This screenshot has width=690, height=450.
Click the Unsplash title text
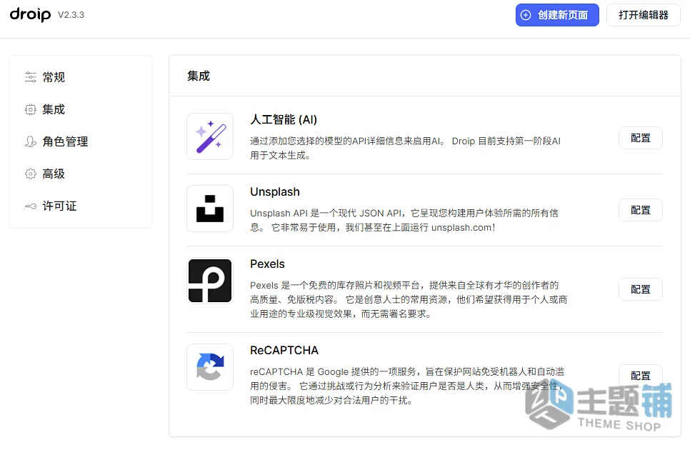[x=275, y=192]
